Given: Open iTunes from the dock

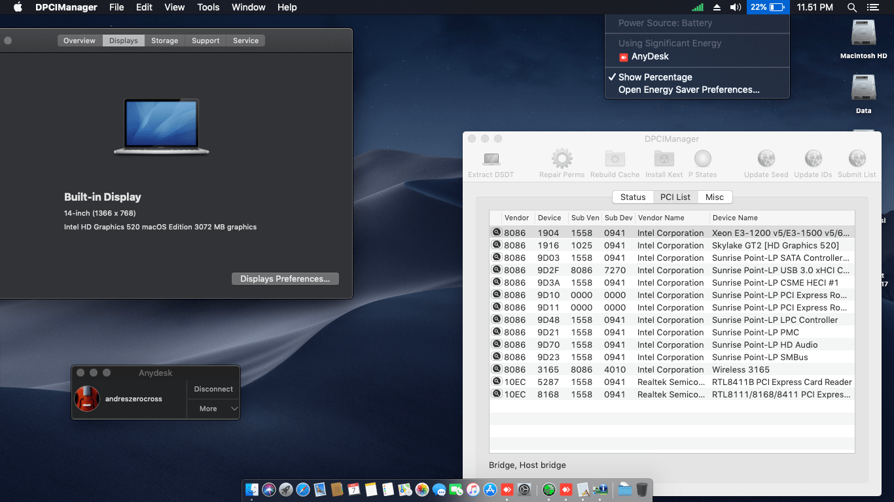Looking at the screenshot, I should pyautogui.click(x=473, y=489).
